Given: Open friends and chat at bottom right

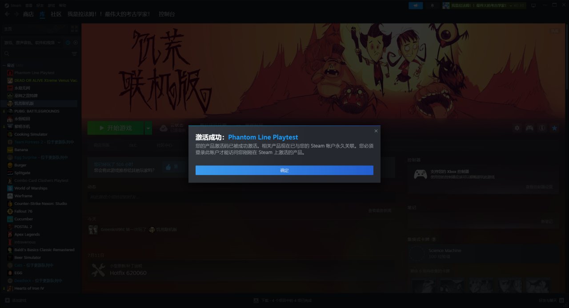Looking at the screenshot, I should pyautogui.click(x=550, y=300).
